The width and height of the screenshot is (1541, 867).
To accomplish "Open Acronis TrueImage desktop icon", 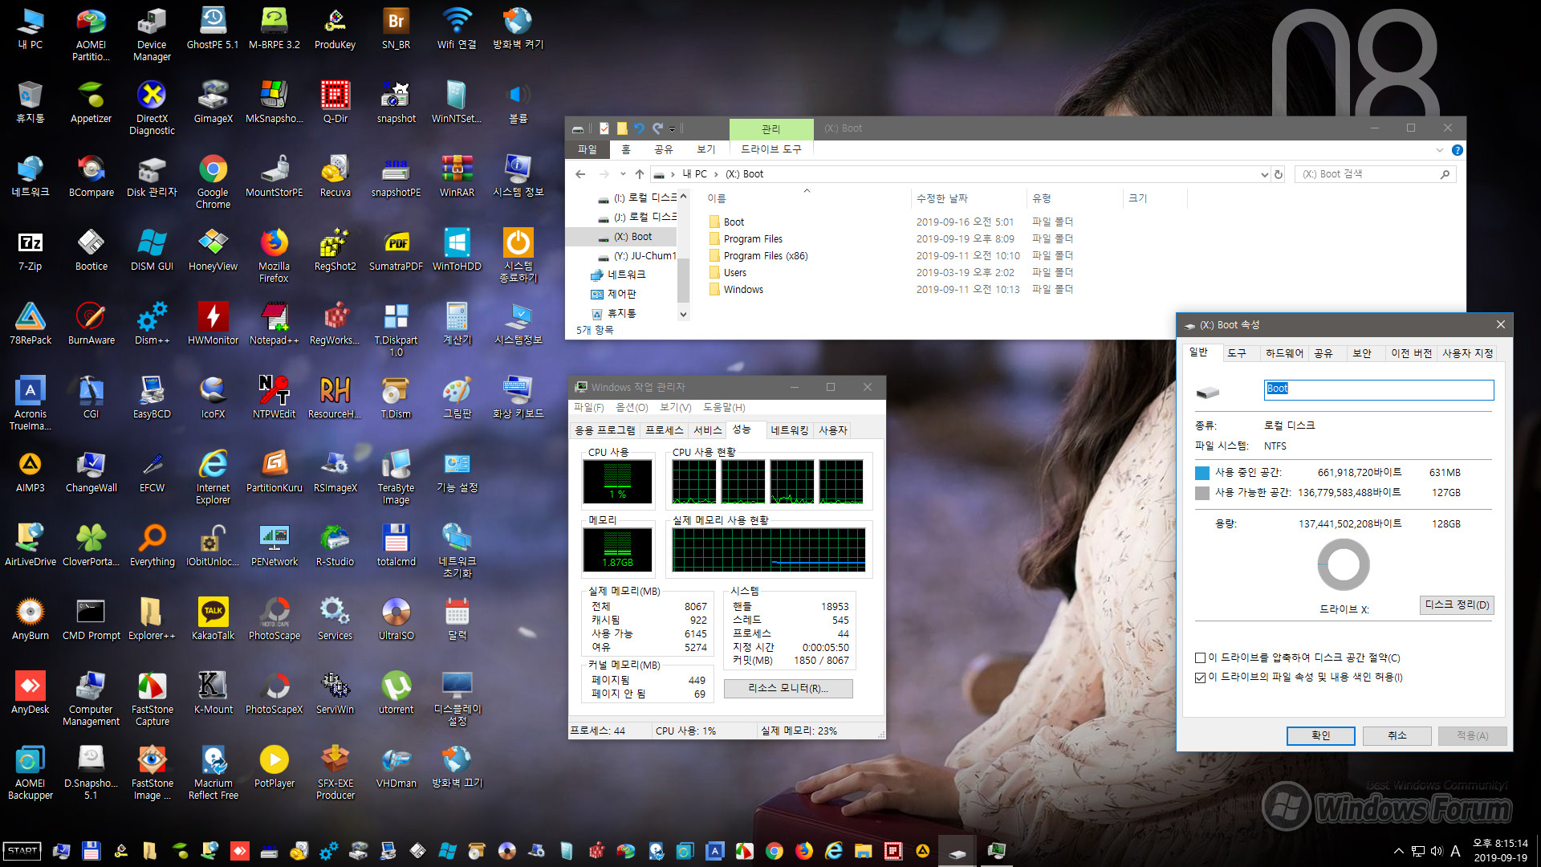I will click(x=30, y=404).
